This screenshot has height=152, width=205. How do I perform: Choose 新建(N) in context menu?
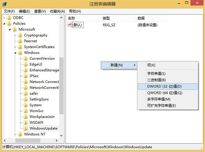pos(119,65)
